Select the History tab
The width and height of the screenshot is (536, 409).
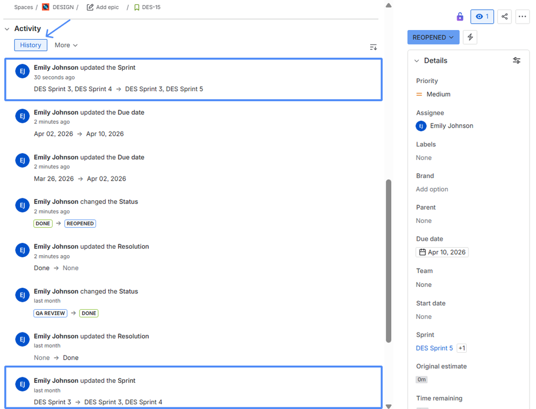point(30,45)
